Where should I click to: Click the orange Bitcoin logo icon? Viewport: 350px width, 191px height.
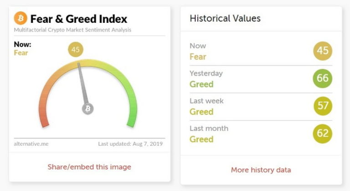tap(21, 18)
